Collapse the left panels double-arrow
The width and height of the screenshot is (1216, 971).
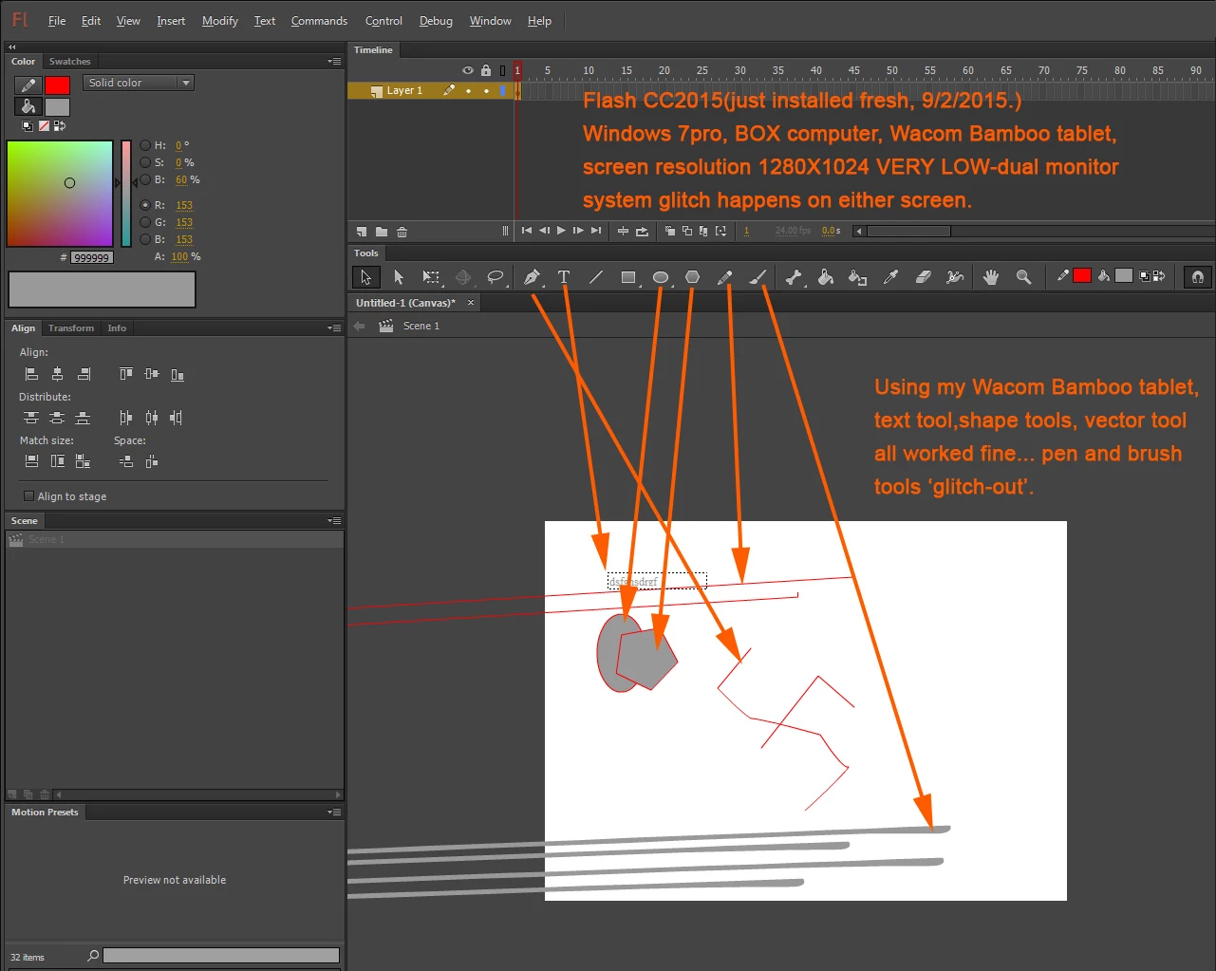(x=12, y=47)
